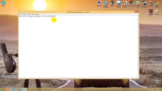Open the Правка menu in Notepad
This screenshot has width=162, height=91.
pos(24,14)
